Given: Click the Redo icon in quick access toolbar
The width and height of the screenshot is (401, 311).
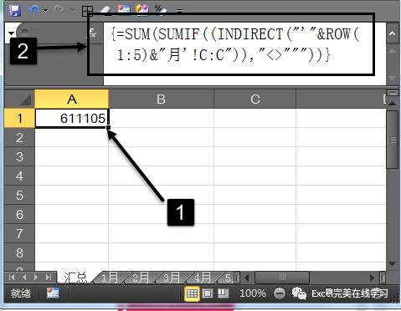Looking at the screenshot, I should point(59,10).
